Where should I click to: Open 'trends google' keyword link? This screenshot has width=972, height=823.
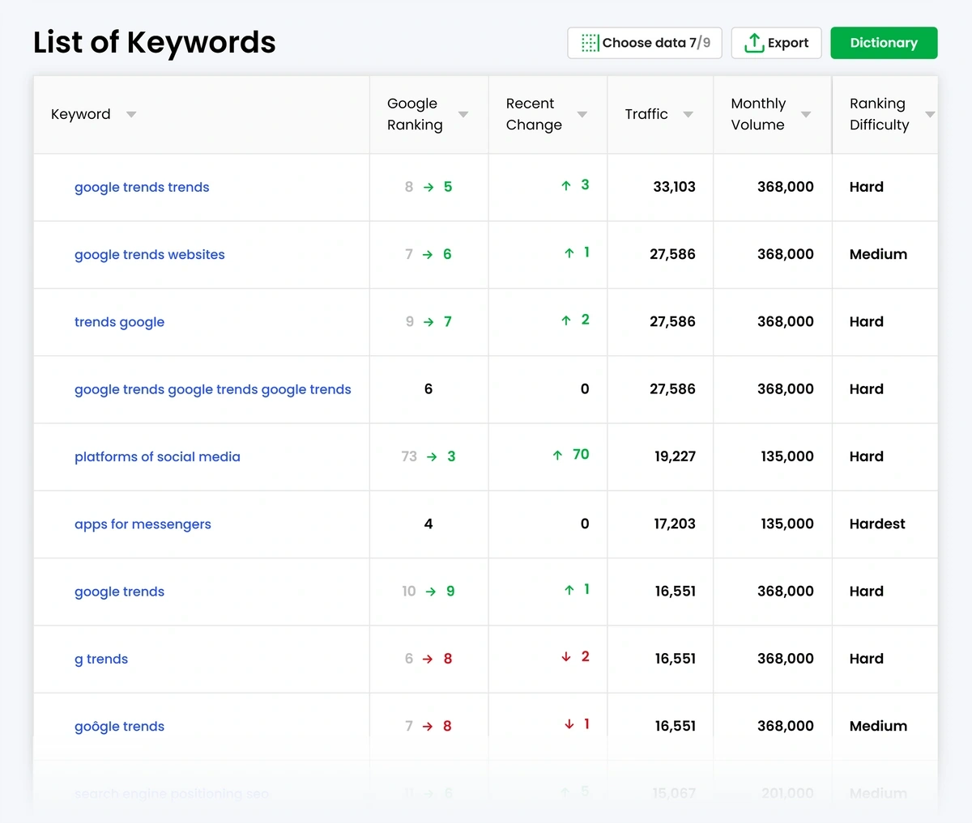pos(119,322)
